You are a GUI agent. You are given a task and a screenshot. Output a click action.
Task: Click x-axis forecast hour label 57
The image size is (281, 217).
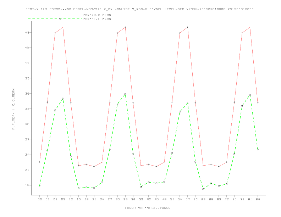(188, 199)
